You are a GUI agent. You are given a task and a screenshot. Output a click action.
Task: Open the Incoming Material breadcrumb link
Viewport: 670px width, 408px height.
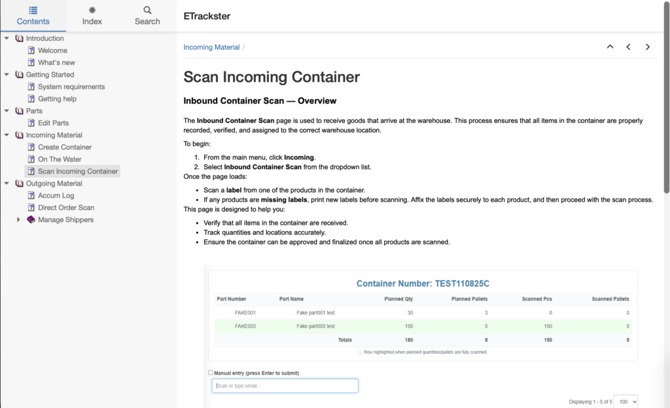[x=211, y=47]
